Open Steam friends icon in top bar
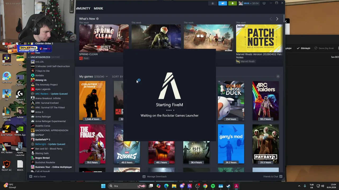This screenshot has height=190, width=339. pos(212,3)
